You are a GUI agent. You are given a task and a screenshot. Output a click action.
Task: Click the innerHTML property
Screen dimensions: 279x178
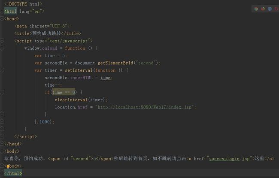pos(81,78)
